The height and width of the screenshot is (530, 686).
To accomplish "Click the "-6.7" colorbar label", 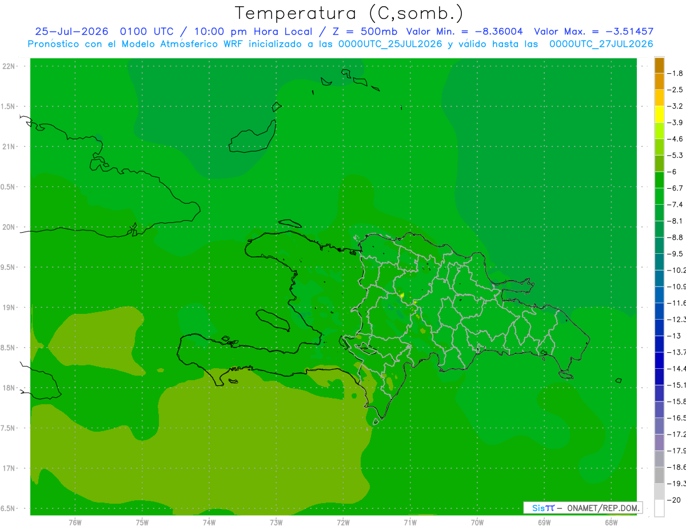I will pyautogui.click(x=676, y=188).
